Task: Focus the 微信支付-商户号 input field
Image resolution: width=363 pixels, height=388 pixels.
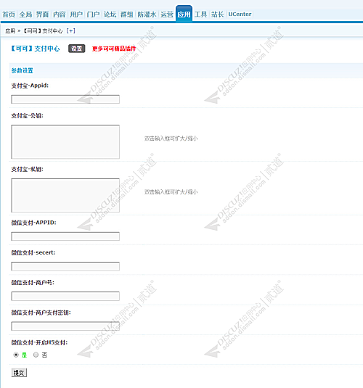Action: click(65, 296)
